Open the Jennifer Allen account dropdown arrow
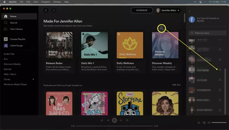Viewport: 229px width, 130px height. 179,10
